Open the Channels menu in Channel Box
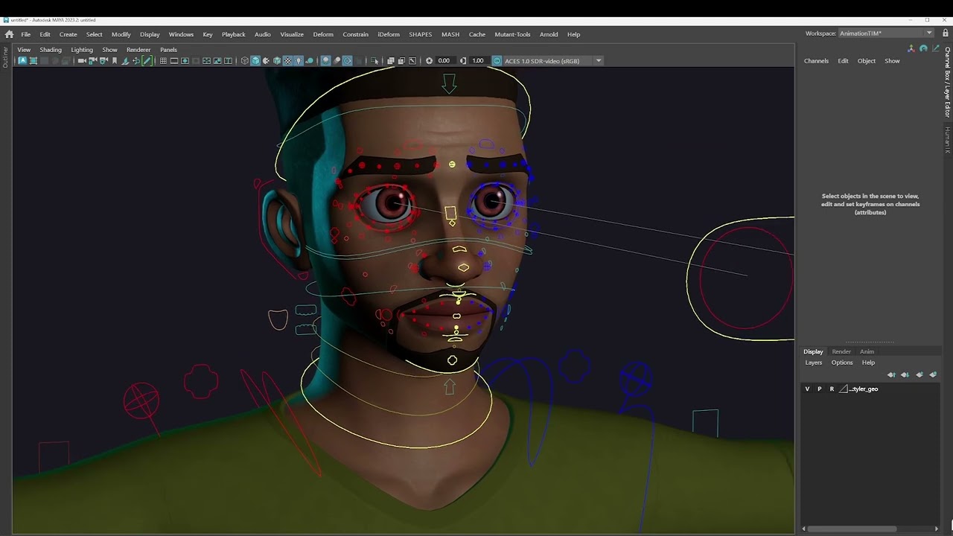953x536 pixels. point(816,61)
